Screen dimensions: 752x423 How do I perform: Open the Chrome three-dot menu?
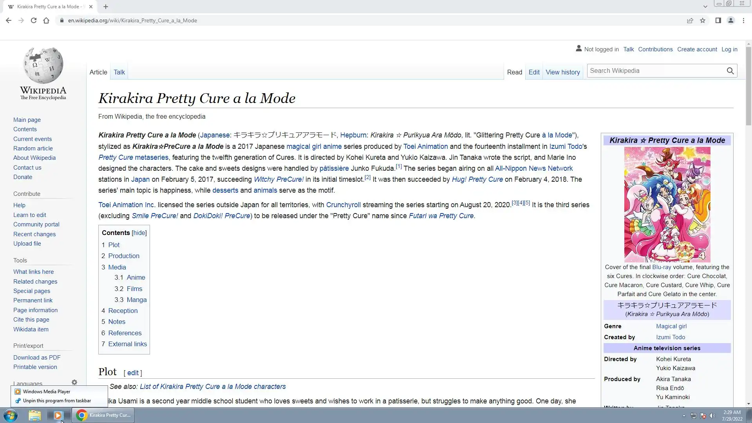click(743, 20)
